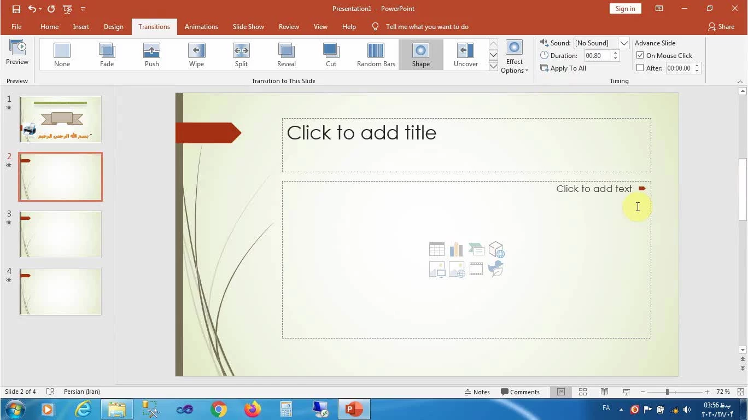Apply the Uncover transition
The height and width of the screenshot is (420, 748).
pyautogui.click(x=465, y=55)
